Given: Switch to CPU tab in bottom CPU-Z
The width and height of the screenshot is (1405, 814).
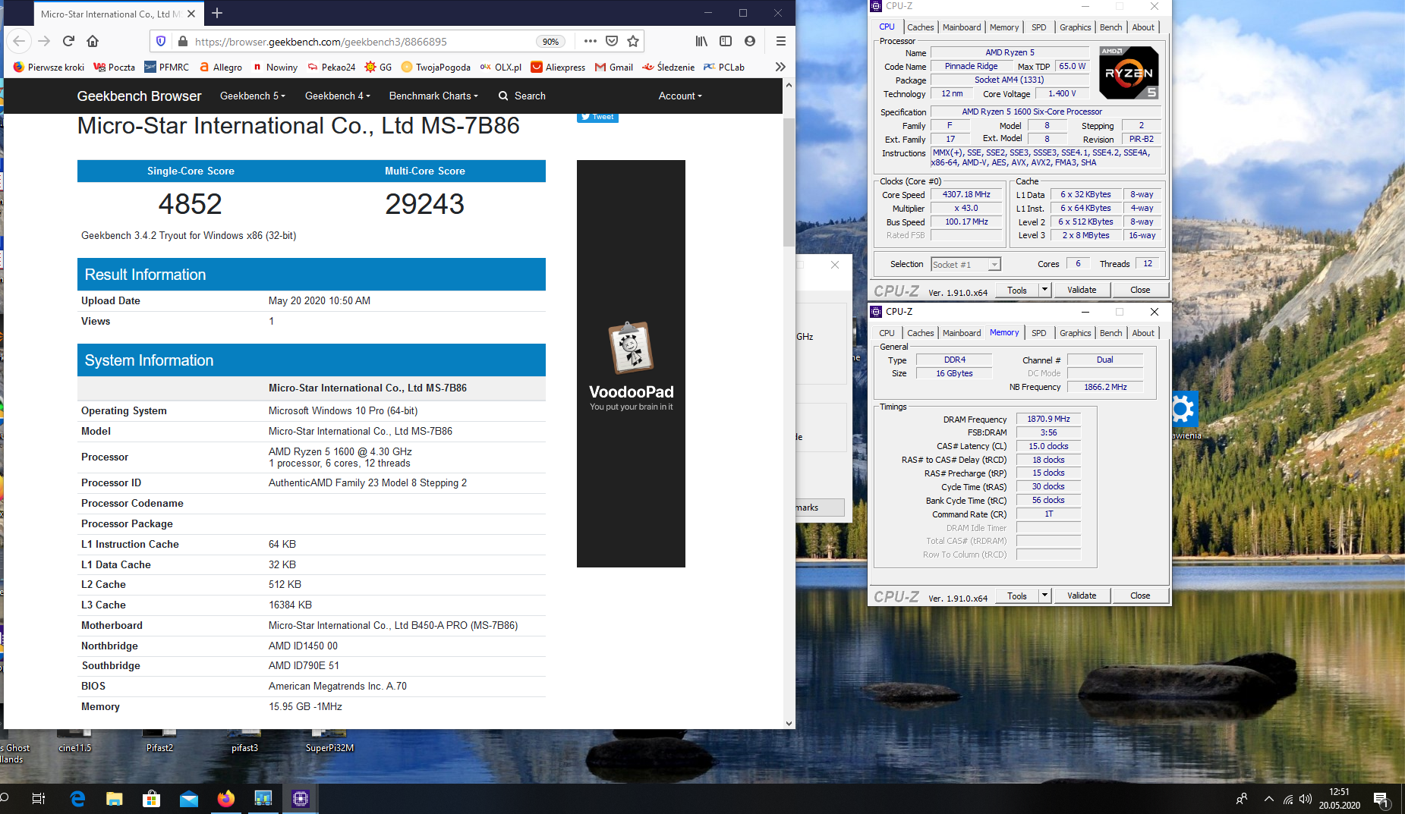Looking at the screenshot, I should 887,333.
